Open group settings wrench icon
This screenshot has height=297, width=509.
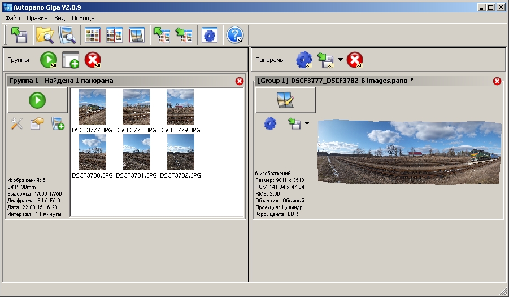click(x=16, y=124)
